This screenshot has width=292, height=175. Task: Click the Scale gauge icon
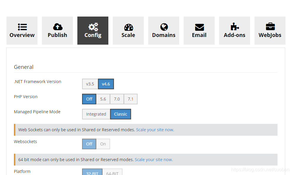pyautogui.click(x=128, y=27)
